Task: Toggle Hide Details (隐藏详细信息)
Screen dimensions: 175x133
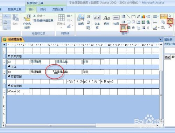Action: coord(43,21)
